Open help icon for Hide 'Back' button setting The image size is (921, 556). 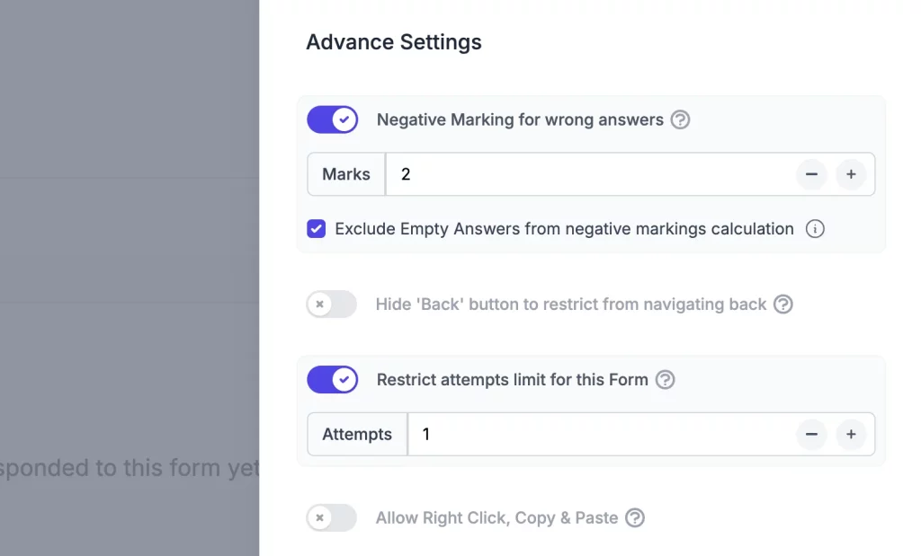coord(783,304)
